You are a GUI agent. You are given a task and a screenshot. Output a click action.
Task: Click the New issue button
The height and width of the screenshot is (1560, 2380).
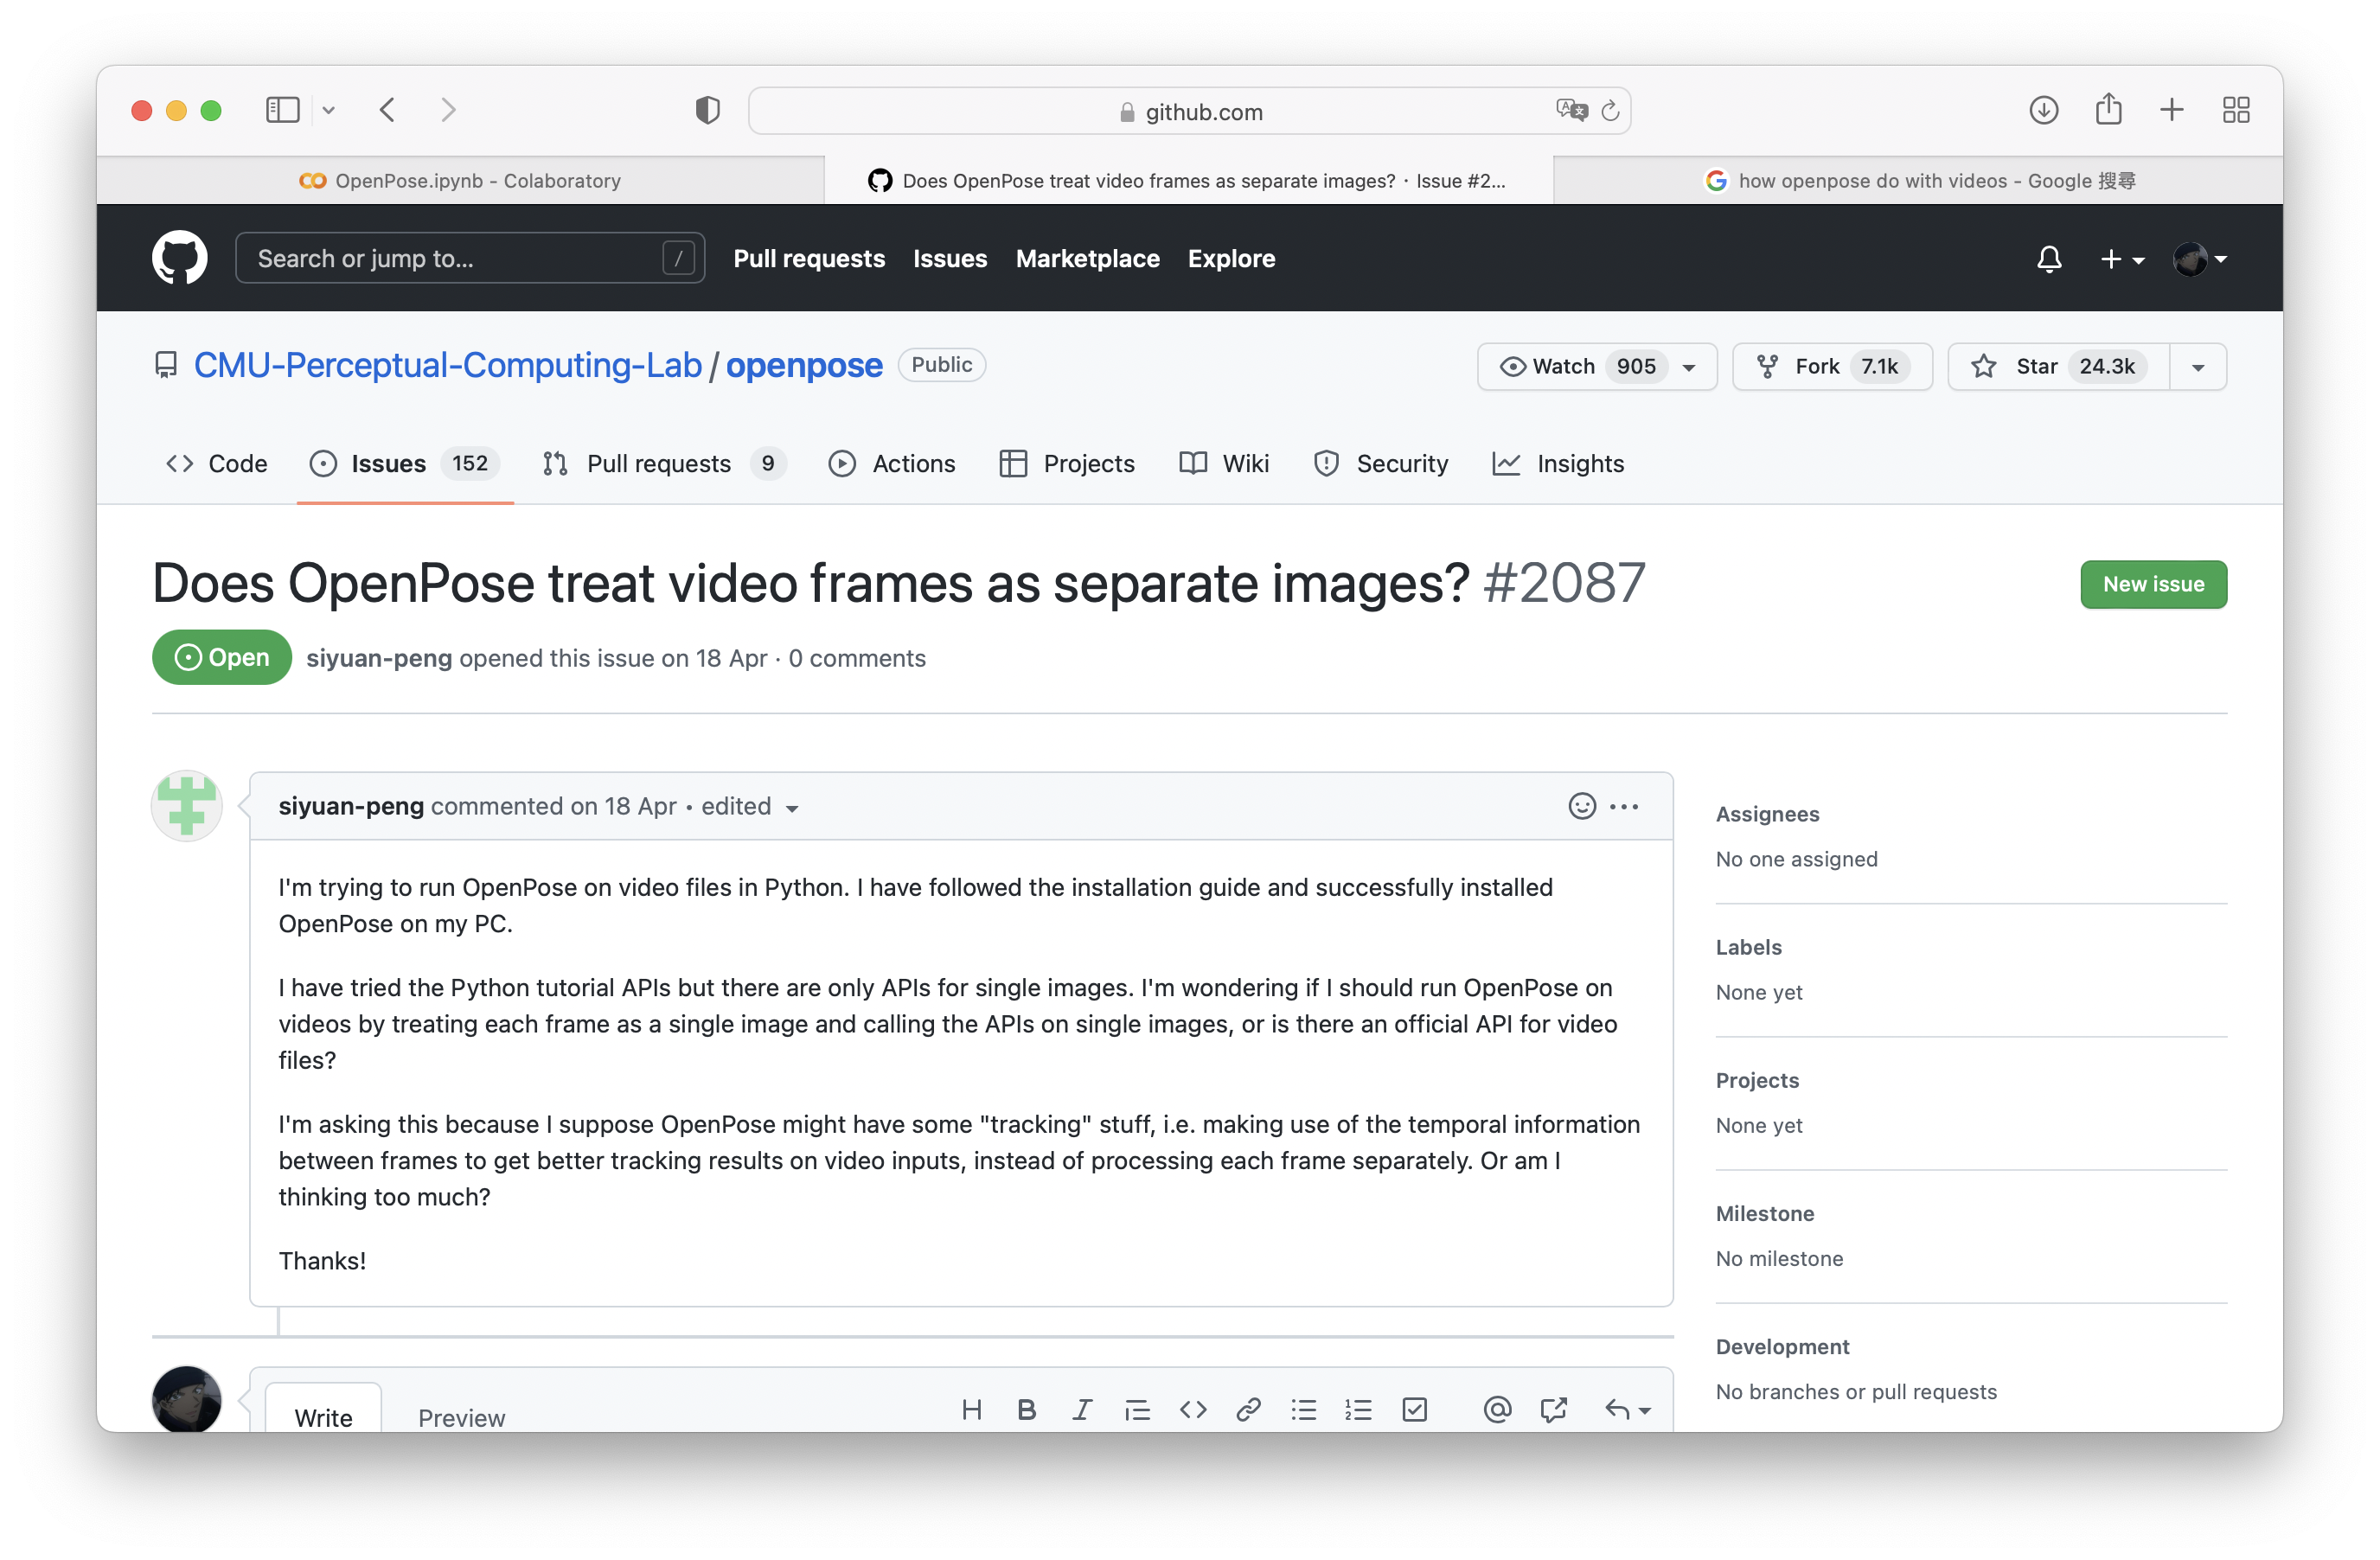[x=2153, y=584]
